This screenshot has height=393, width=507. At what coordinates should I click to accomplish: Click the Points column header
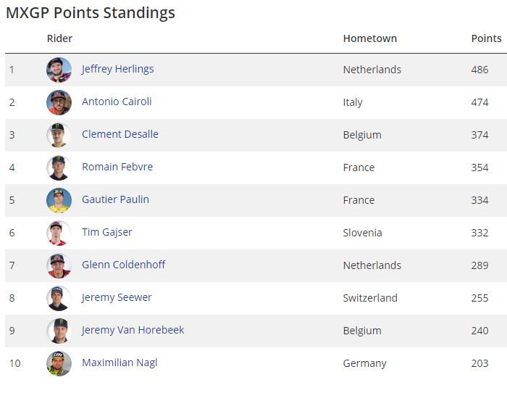486,38
